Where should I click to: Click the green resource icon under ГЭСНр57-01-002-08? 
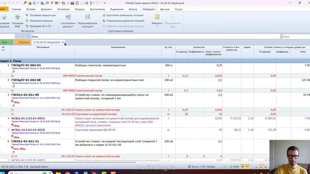(14, 87)
